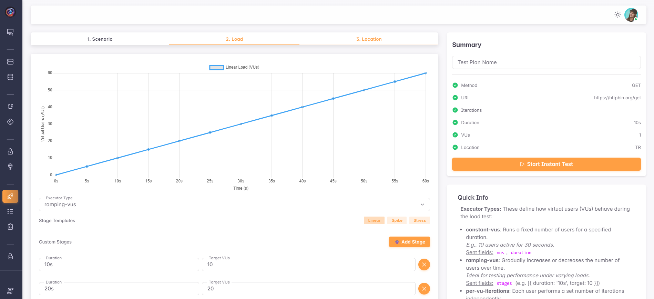Screen dimensions: 654x299
Task: Open the clipboard report sidebar icon
Action: tap(10, 227)
